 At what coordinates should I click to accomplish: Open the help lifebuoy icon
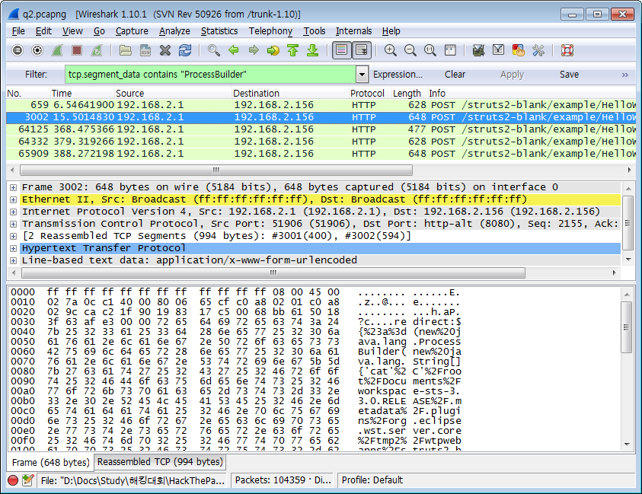[567, 50]
